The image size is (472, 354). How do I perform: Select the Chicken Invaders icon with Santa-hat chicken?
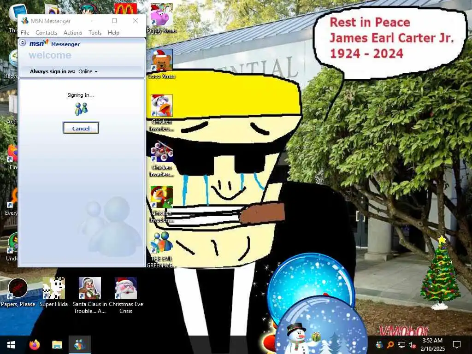coord(162,113)
